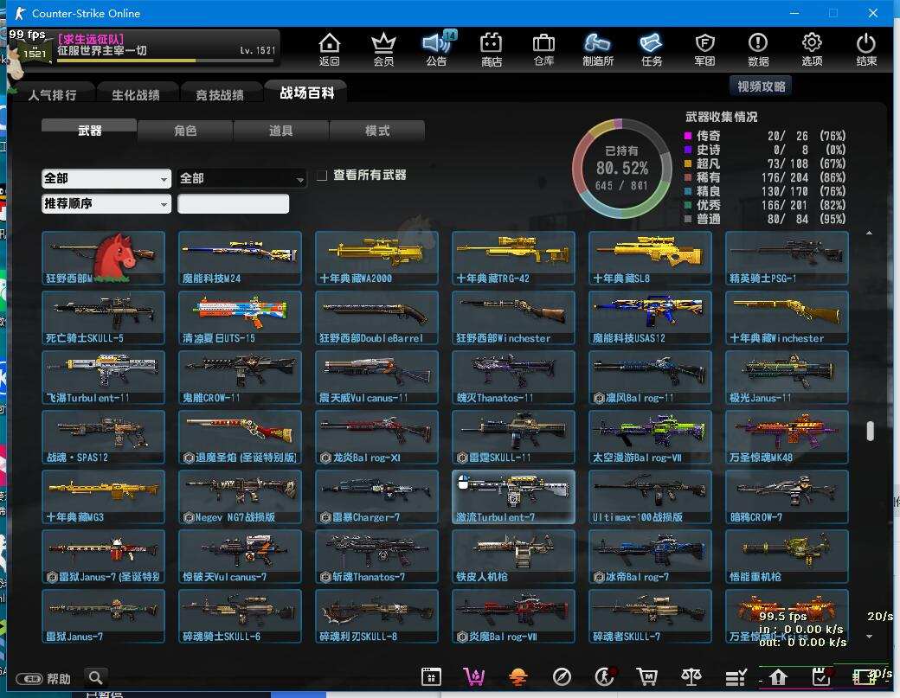Select the 清凉夏日UTS-15 weapon card
900x698 pixels.
pyautogui.click(x=240, y=317)
